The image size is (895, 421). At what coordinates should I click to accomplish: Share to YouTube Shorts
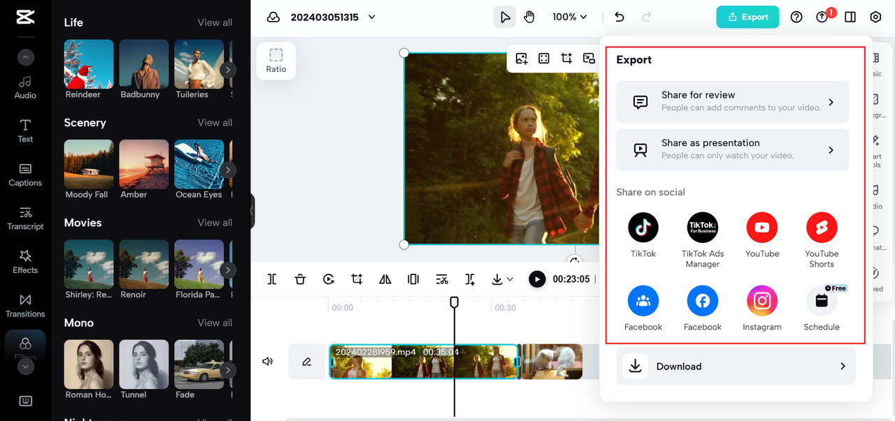click(822, 228)
